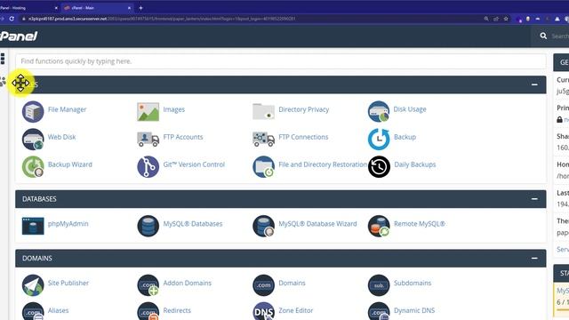The height and width of the screenshot is (320, 569).
Task: Click the Remote MySQL link
Action: [420, 223]
